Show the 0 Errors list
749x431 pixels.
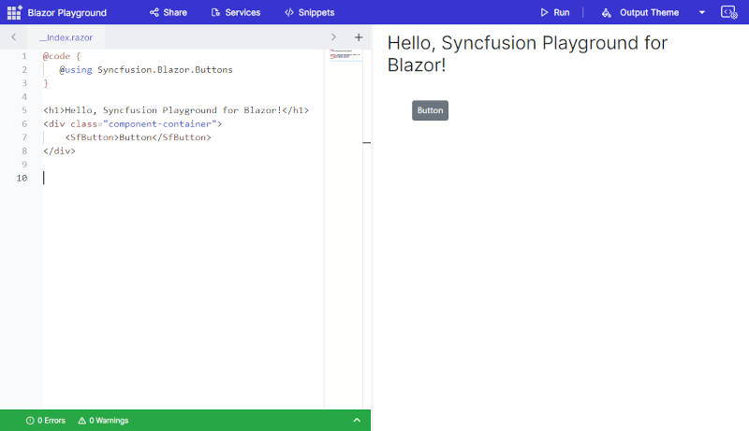coord(46,421)
